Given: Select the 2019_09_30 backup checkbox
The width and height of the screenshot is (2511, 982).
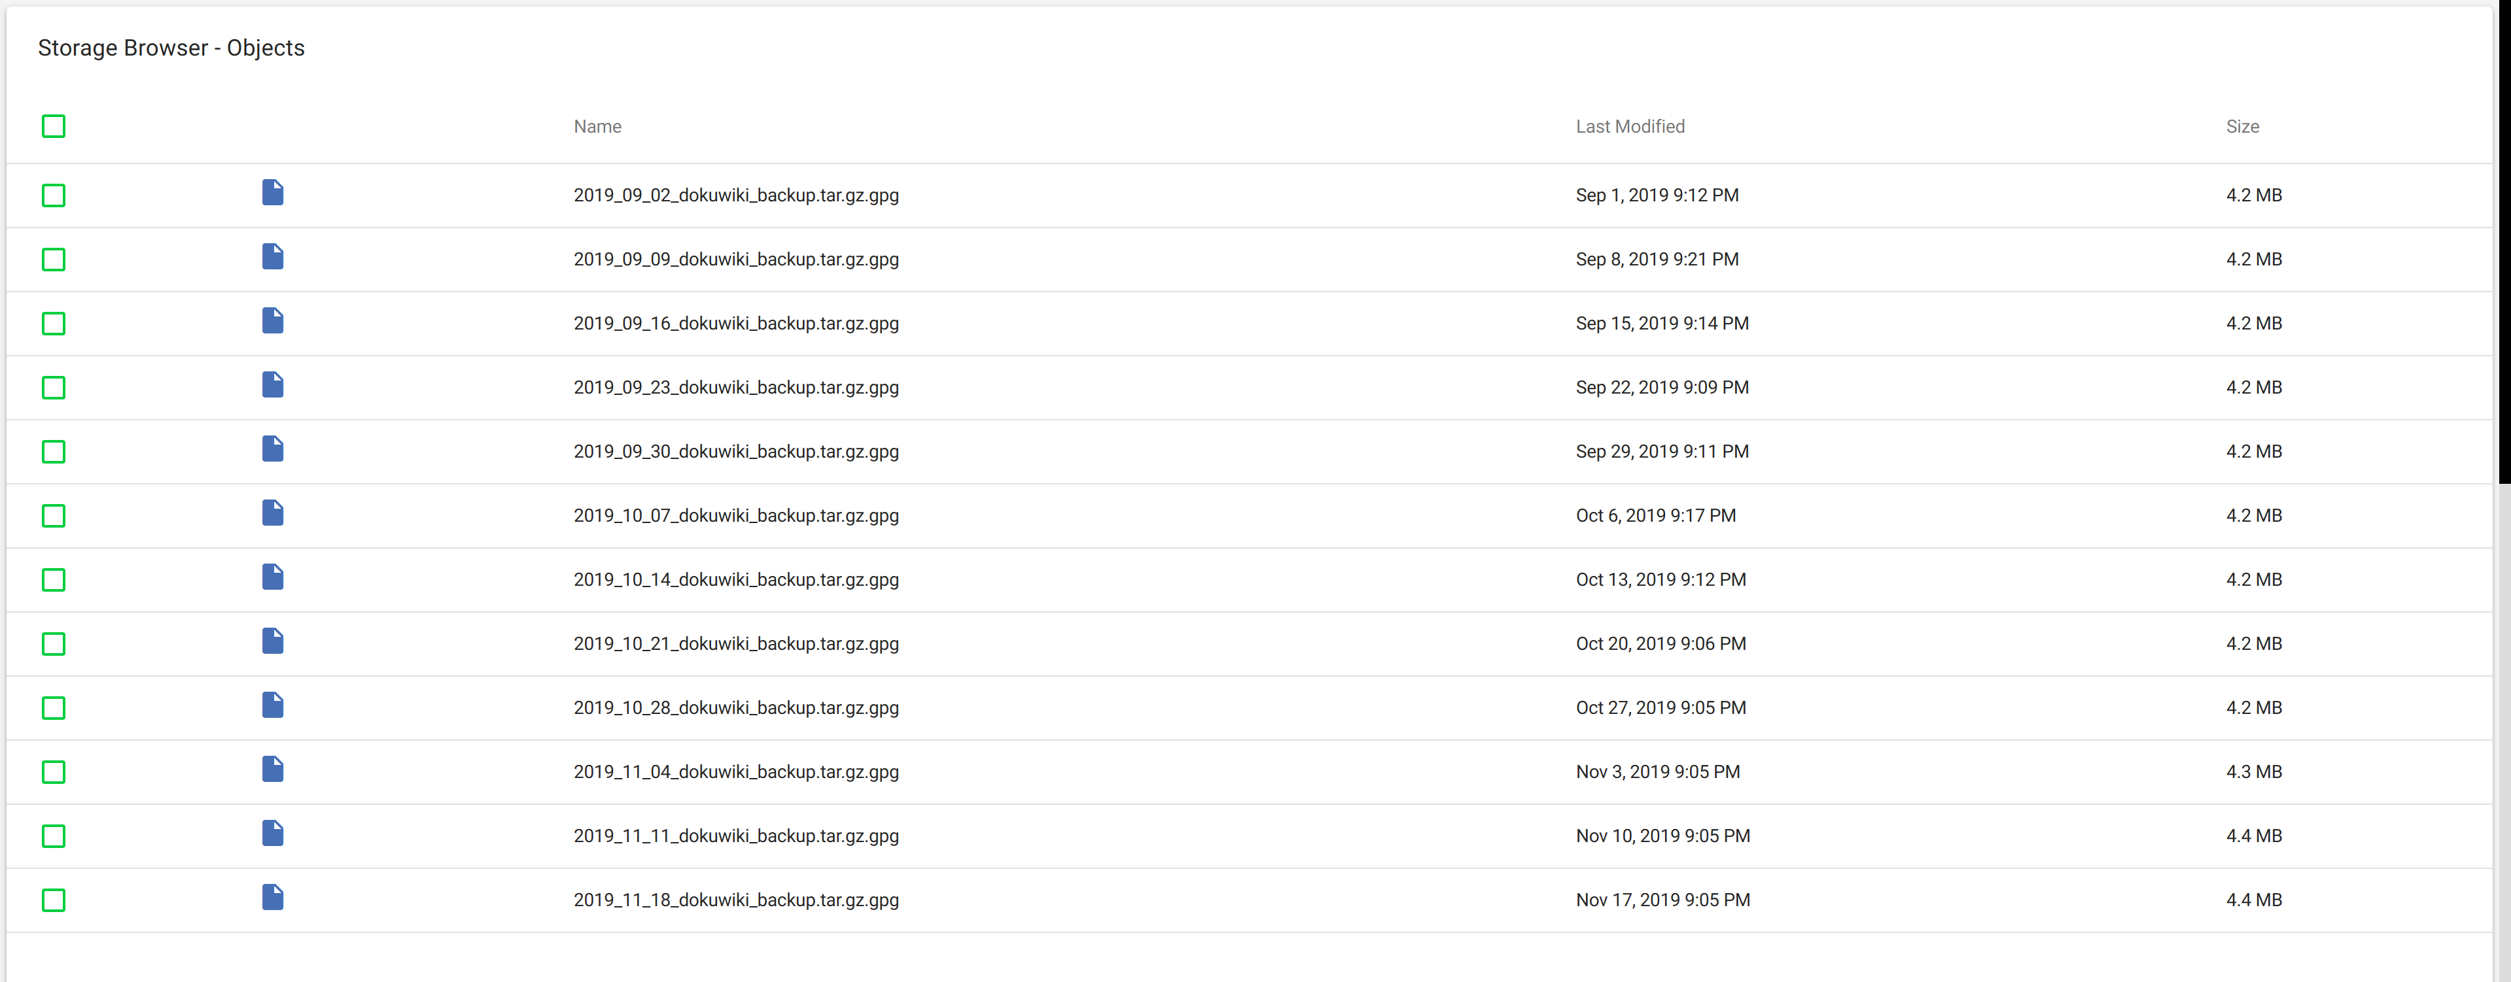Looking at the screenshot, I should point(54,452).
